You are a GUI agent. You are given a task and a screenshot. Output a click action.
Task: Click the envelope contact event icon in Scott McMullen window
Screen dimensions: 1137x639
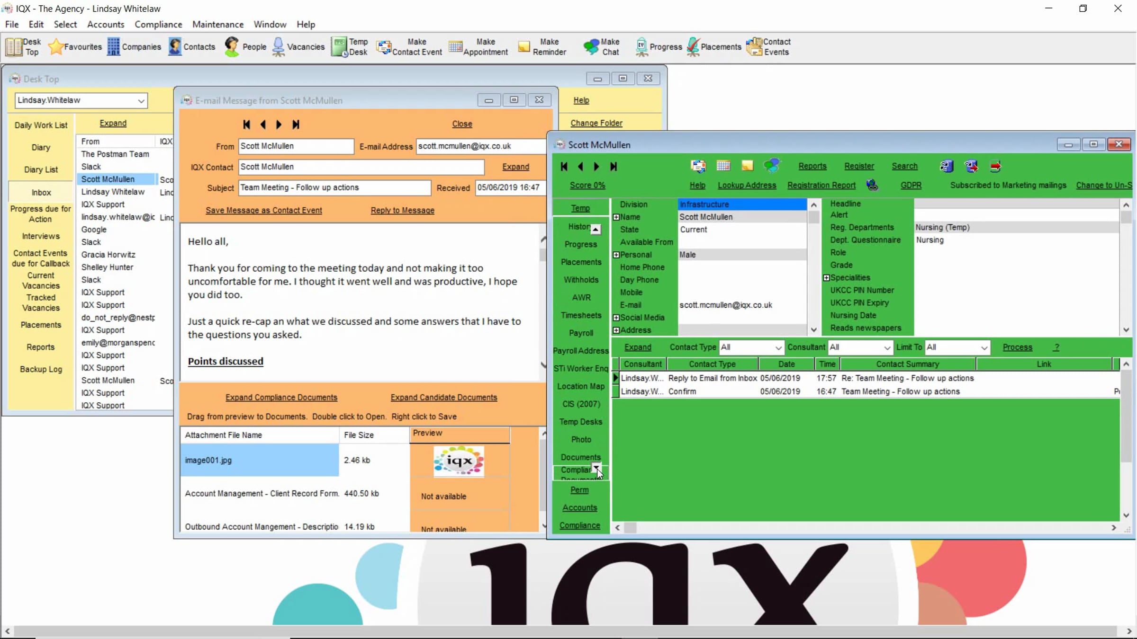pyautogui.click(x=698, y=166)
